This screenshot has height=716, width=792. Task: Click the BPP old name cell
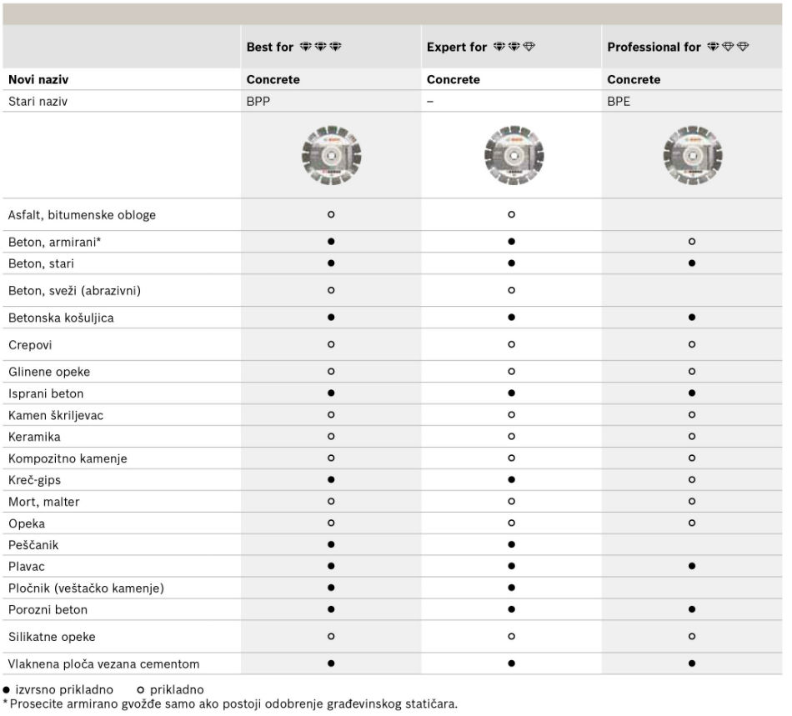pos(258,102)
